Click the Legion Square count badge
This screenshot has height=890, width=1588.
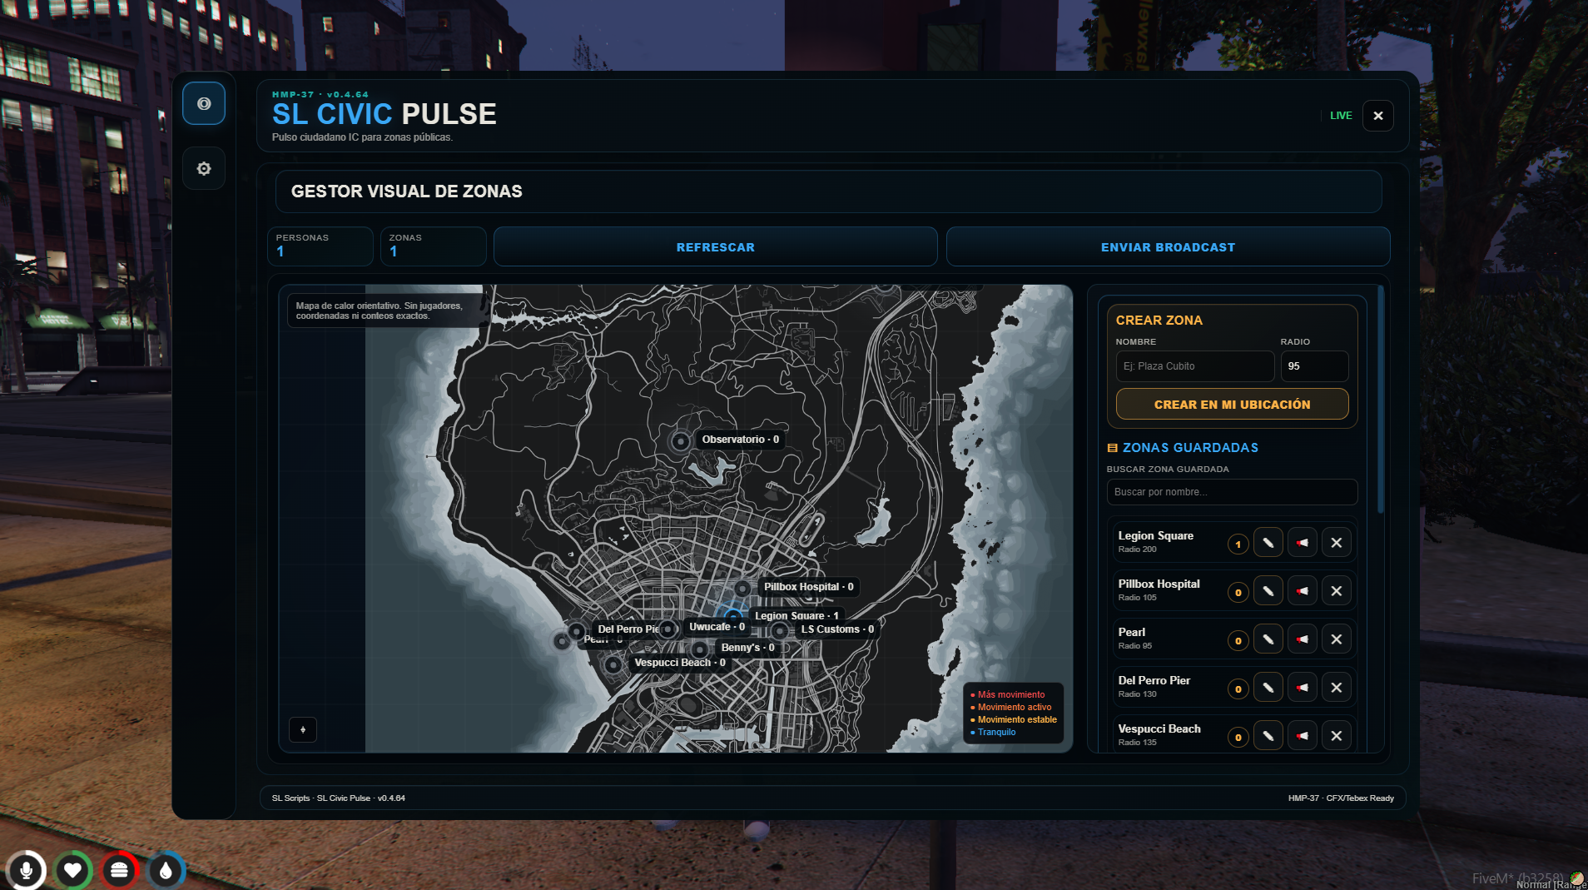point(1238,544)
